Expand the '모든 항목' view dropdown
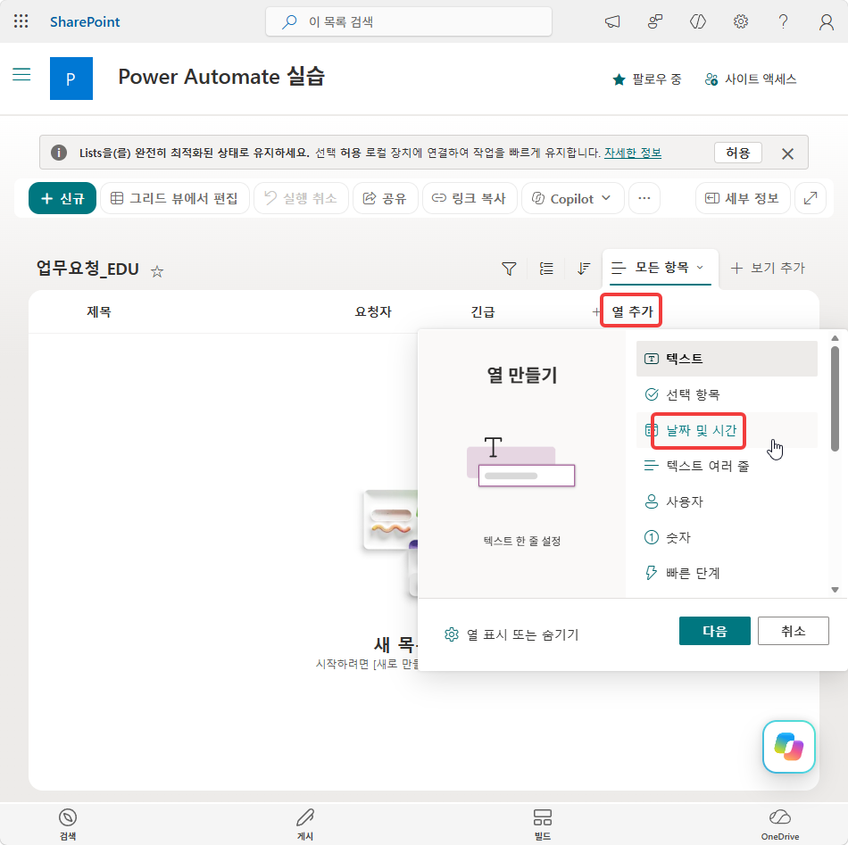This screenshot has width=848, height=845. point(661,268)
